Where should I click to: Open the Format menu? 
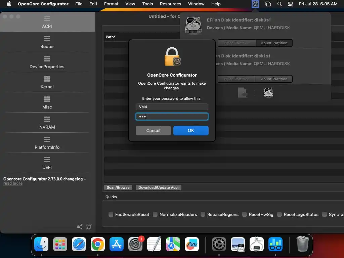pos(111,4)
